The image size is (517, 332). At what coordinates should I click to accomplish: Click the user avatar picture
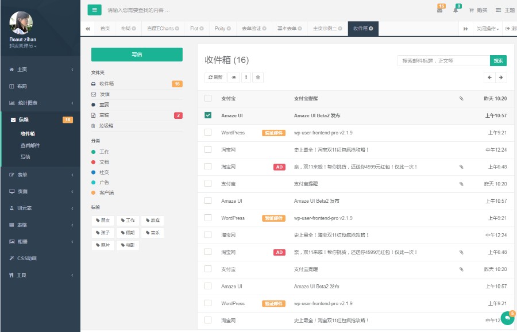[21, 23]
